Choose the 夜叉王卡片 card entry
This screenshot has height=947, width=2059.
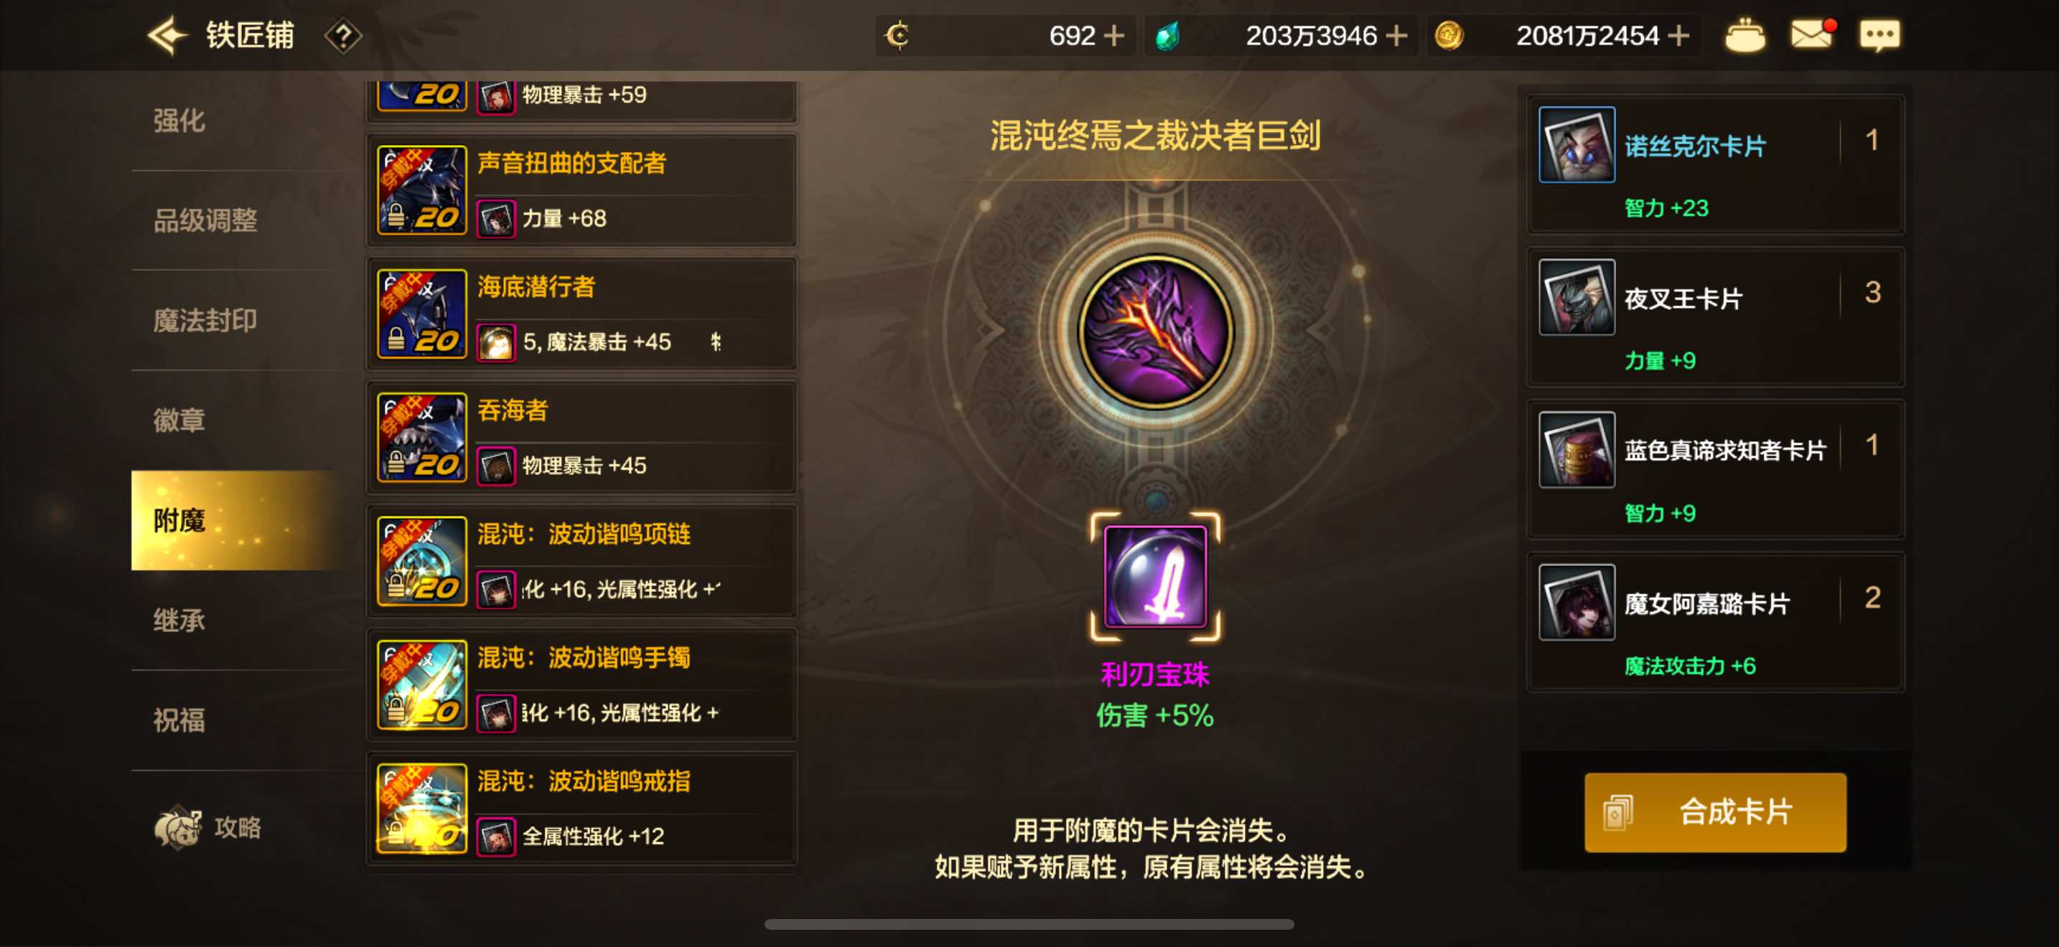1715,318
